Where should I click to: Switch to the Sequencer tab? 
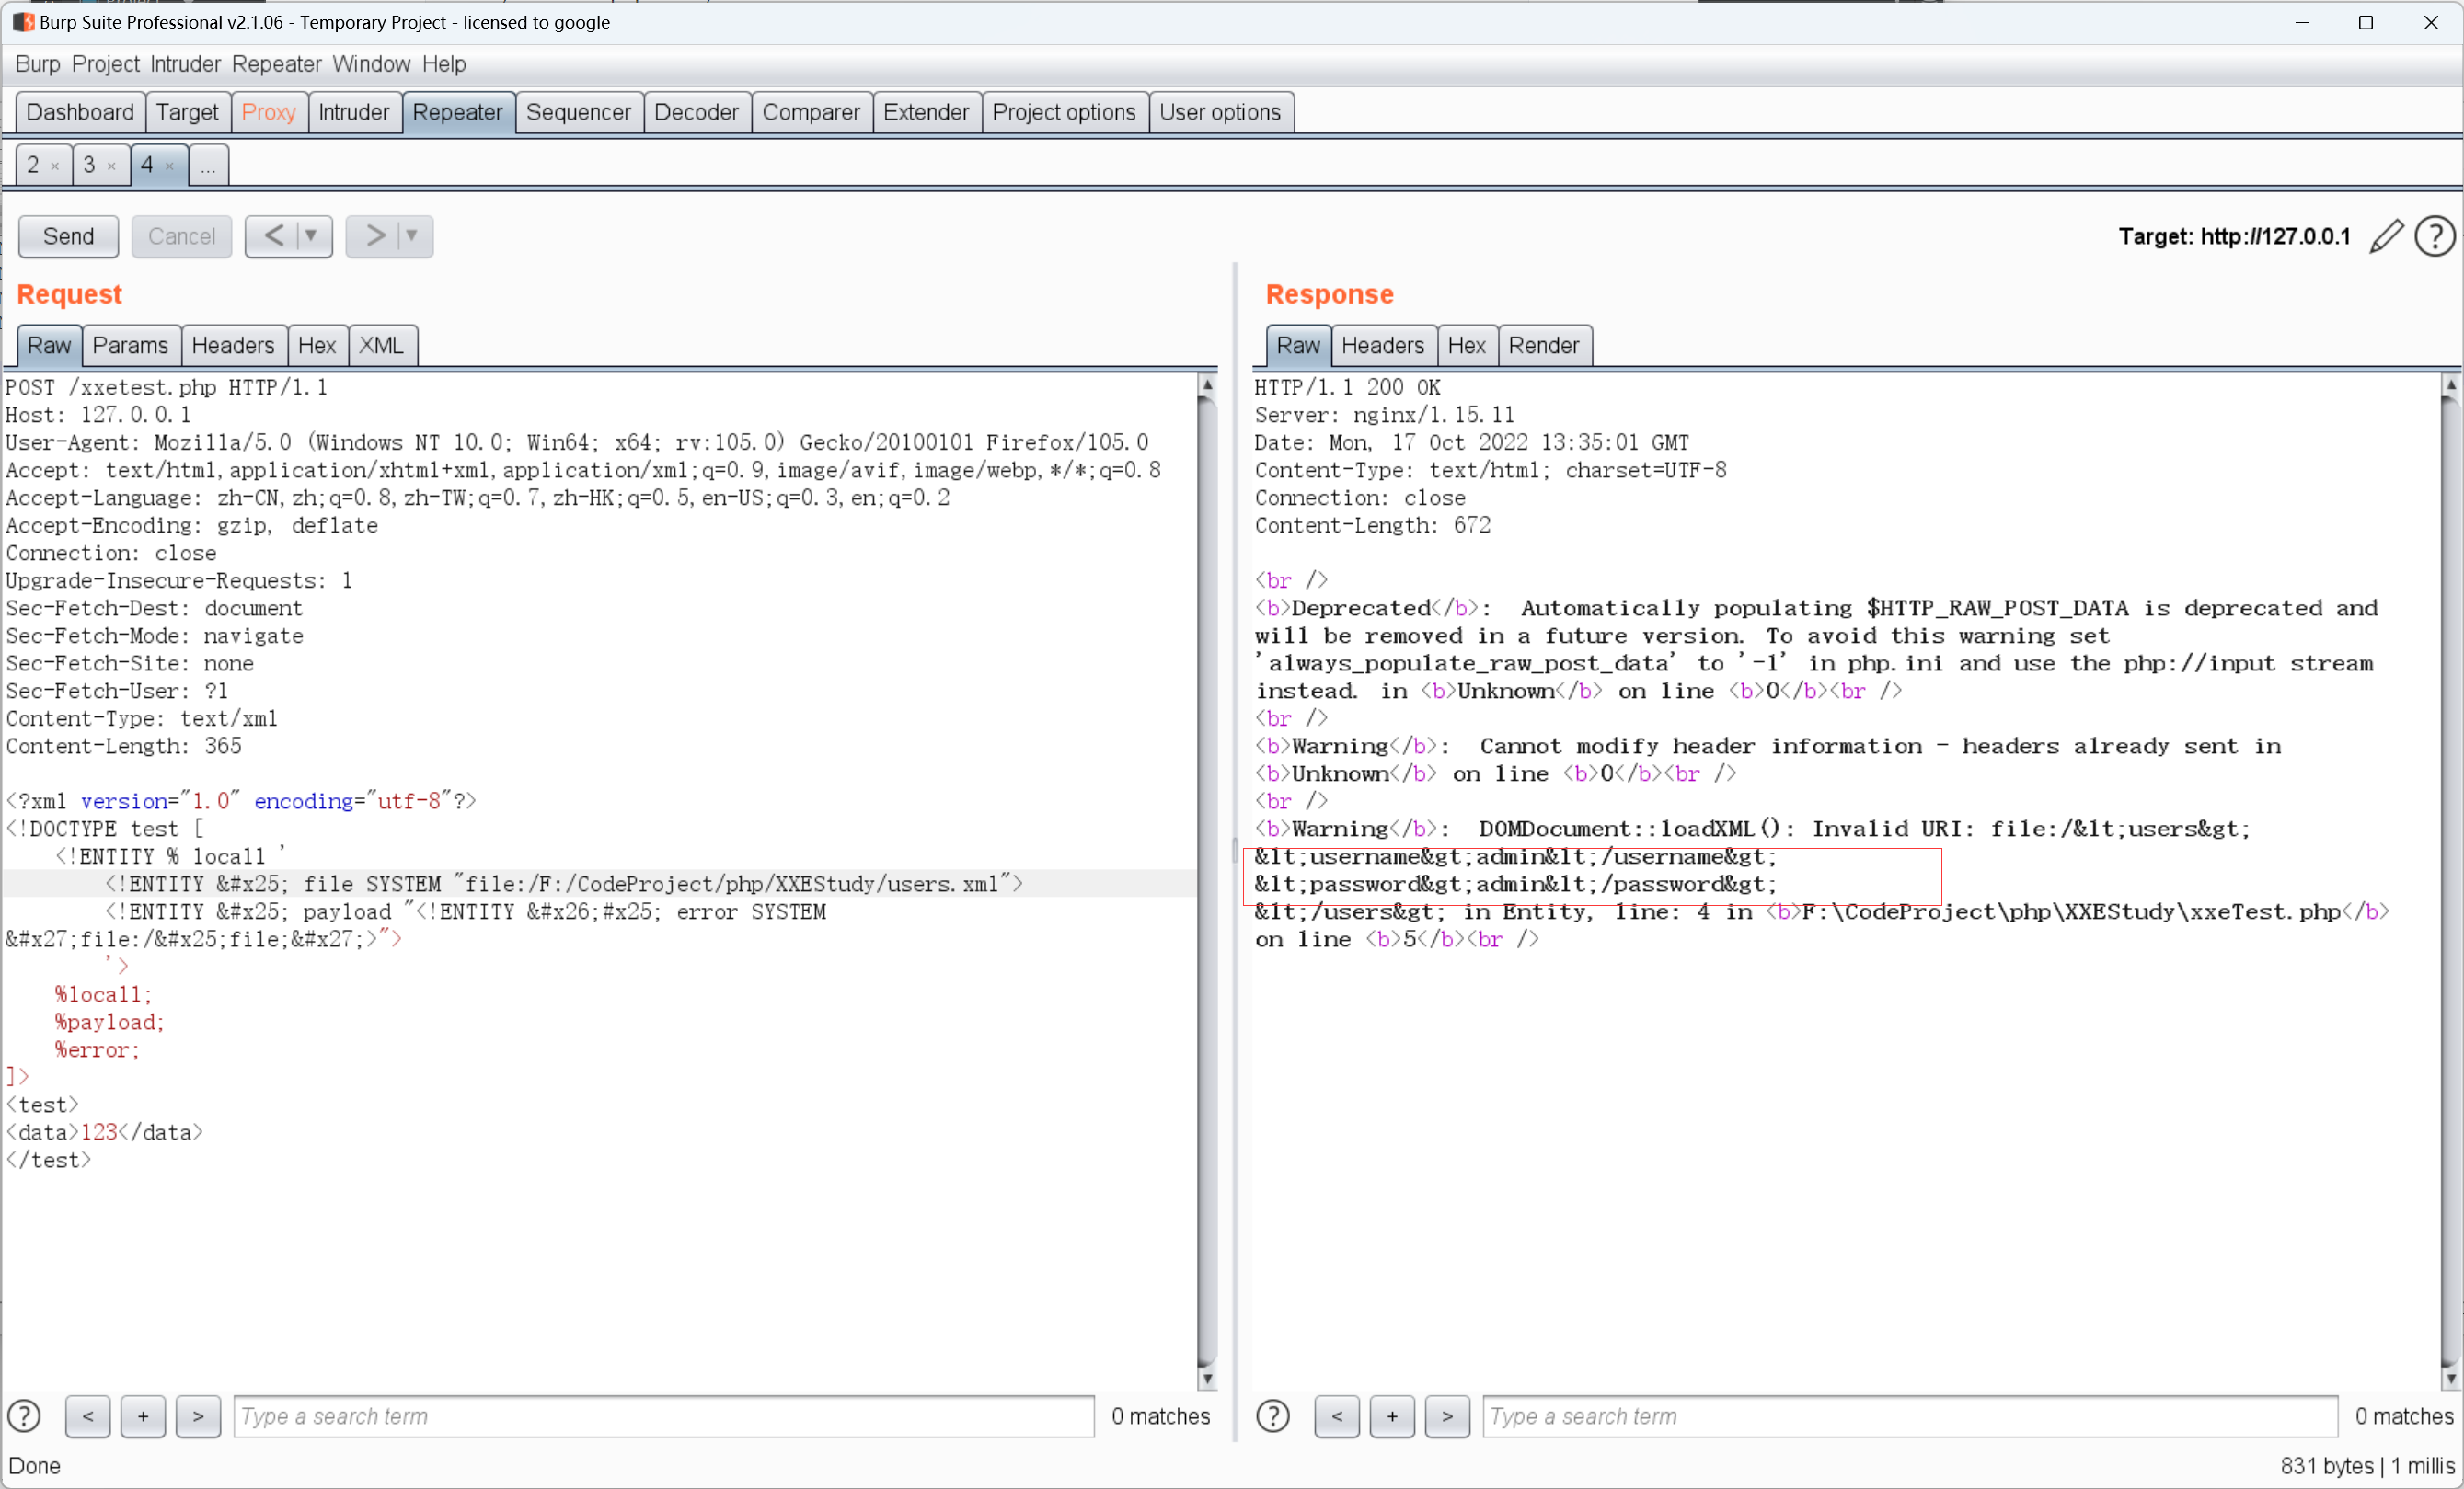tap(578, 112)
